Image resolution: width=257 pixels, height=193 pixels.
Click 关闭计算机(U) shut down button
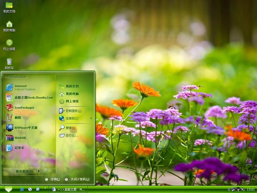pos(77,179)
